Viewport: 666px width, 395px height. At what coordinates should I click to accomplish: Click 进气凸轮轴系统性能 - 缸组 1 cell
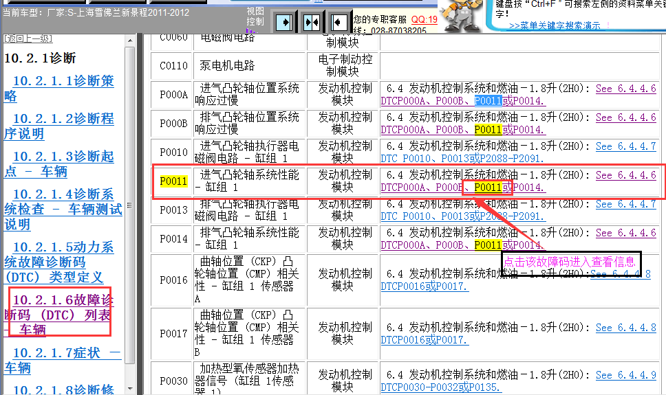(x=250, y=181)
